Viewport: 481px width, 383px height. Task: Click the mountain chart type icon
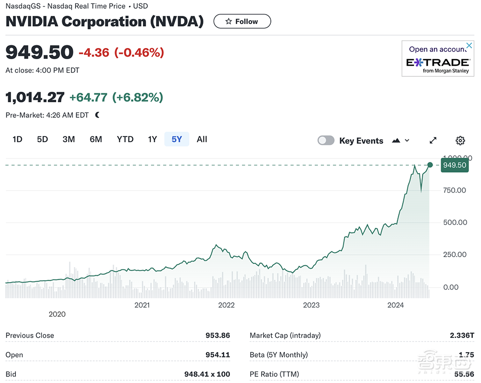click(x=396, y=140)
